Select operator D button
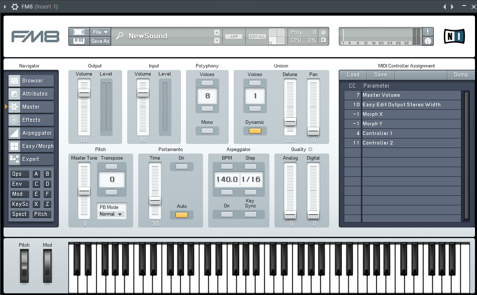The width and height of the screenshot is (477, 295). click(x=47, y=184)
